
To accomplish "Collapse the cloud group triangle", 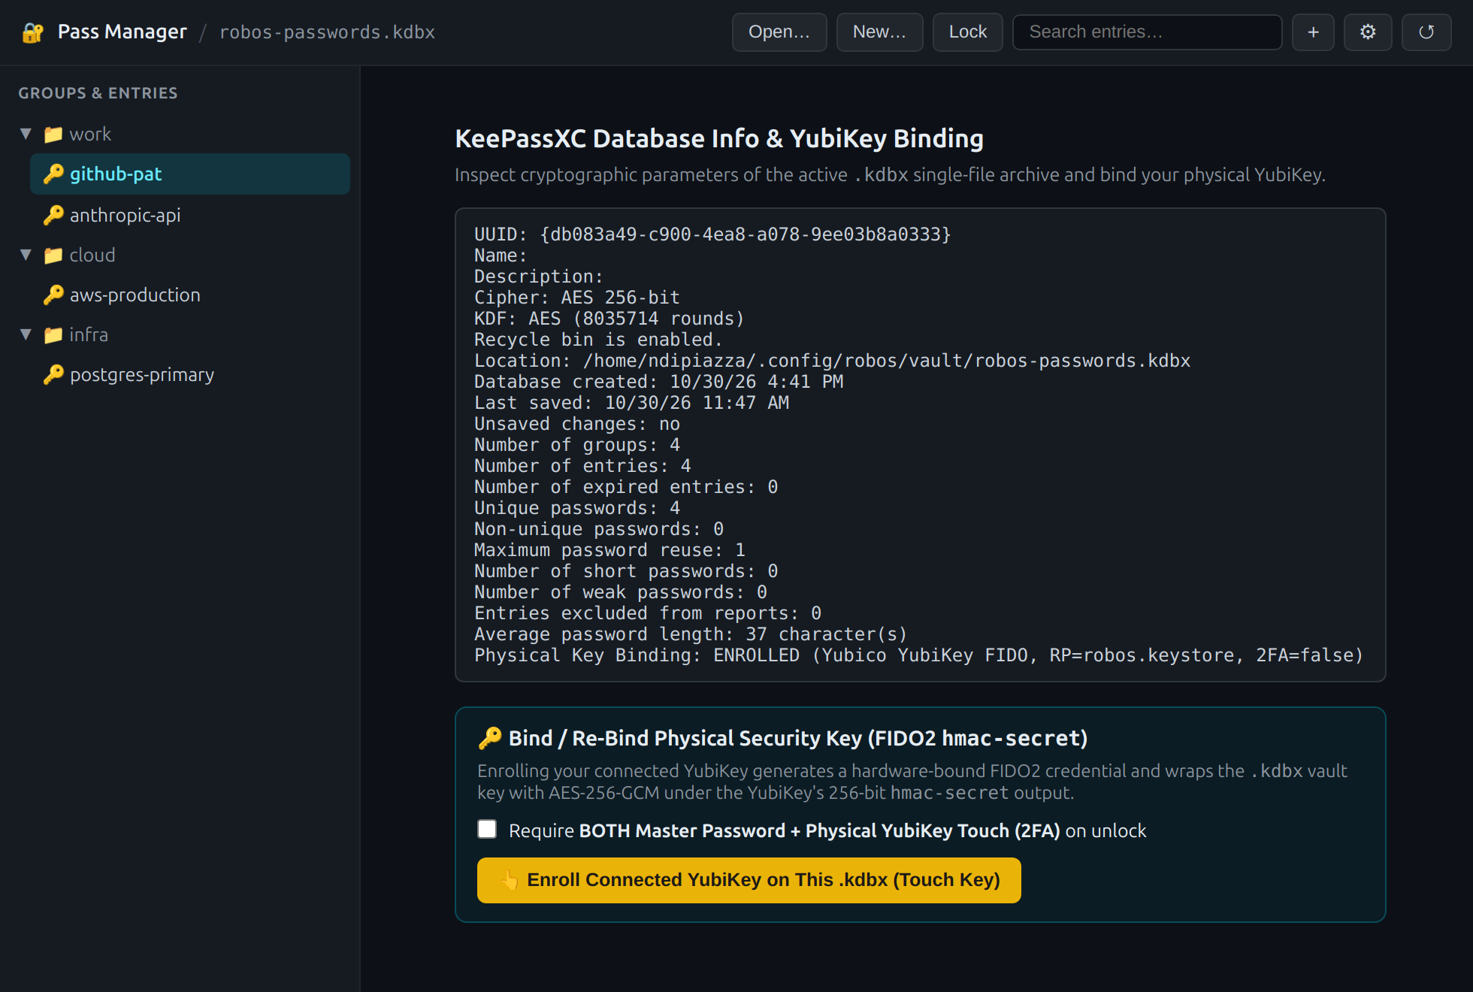I will (x=26, y=256).
